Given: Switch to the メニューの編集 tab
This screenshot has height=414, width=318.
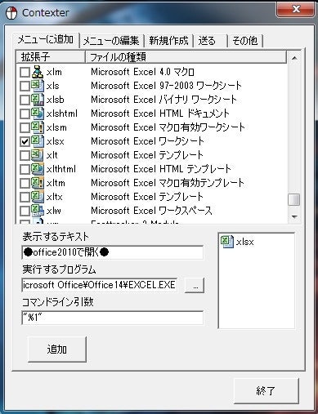Looking at the screenshot, I should tap(111, 41).
